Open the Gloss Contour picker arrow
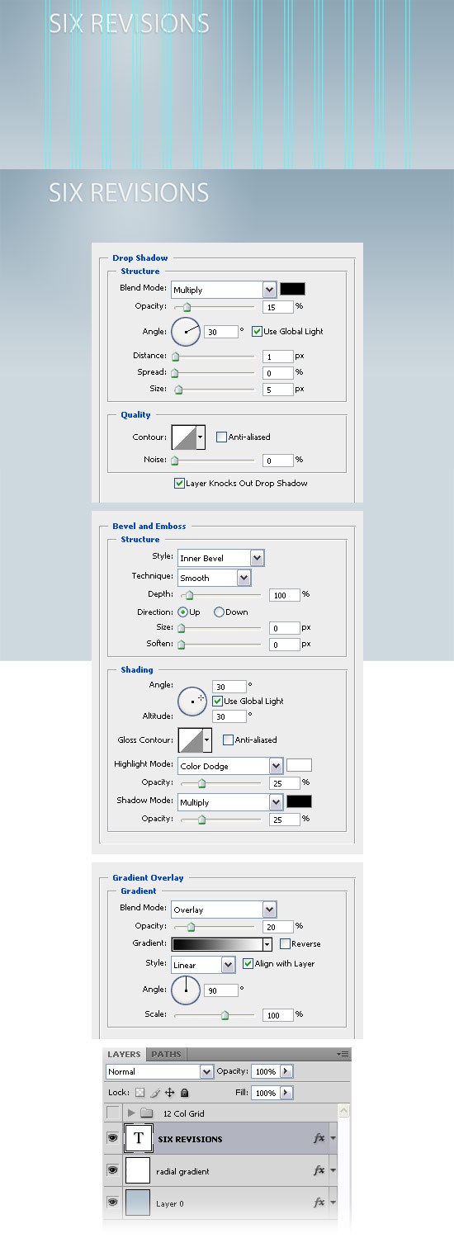Image resolution: width=454 pixels, height=1238 pixels. (x=207, y=739)
